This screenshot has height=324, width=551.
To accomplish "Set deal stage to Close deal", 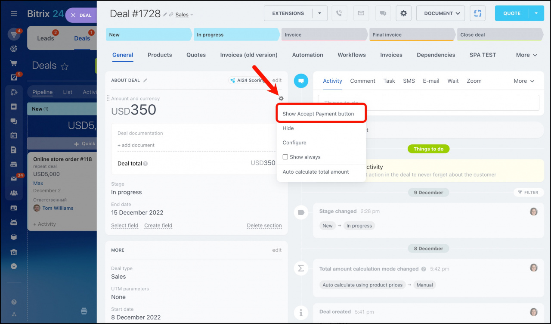I will pos(499,35).
